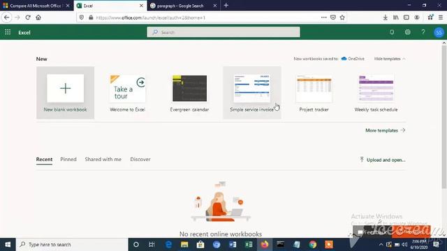Open the Weekly task schedule template
The image size is (447, 251).
pos(376,93)
